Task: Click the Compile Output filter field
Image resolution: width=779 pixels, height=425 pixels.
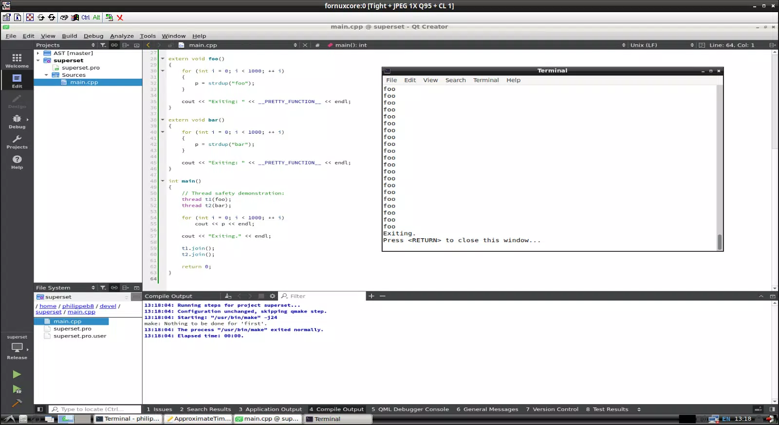Action: 322,296
